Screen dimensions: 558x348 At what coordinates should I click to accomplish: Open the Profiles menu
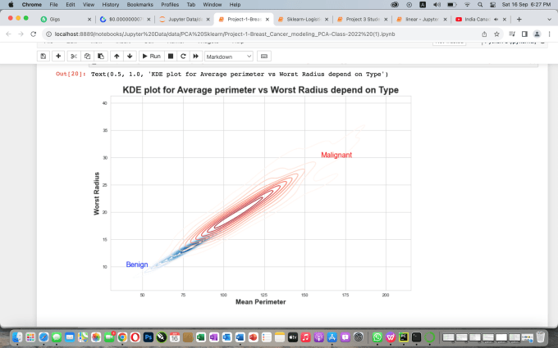(170, 5)
